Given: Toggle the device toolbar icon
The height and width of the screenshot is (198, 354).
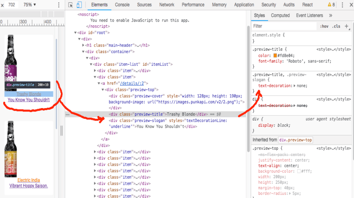Looking at the screenshot, I should 79,5.
